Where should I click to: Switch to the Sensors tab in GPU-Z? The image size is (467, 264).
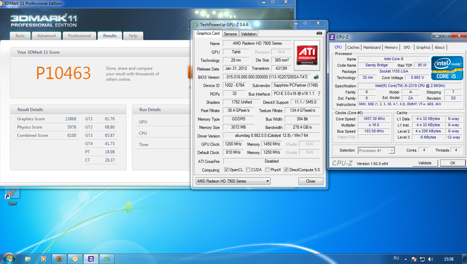click(x=230, y=34)
